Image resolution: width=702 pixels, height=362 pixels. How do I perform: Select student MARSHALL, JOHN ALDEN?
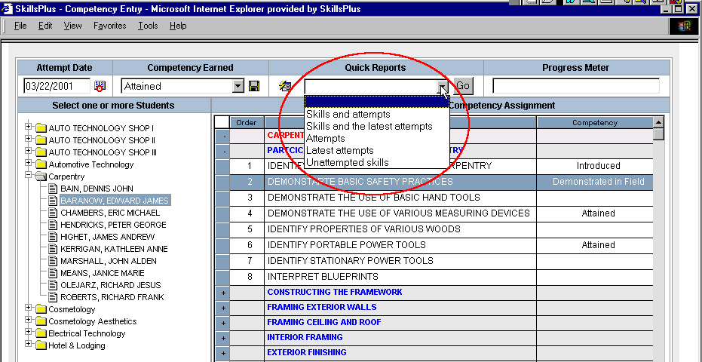(109, 261)
